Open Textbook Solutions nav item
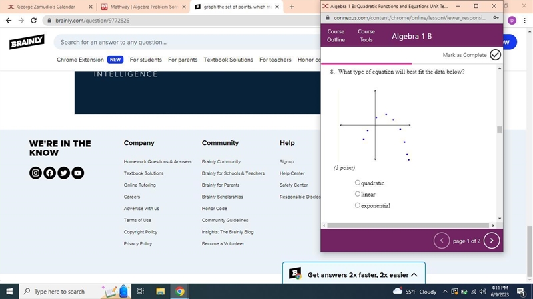 [x=228, y=60]
